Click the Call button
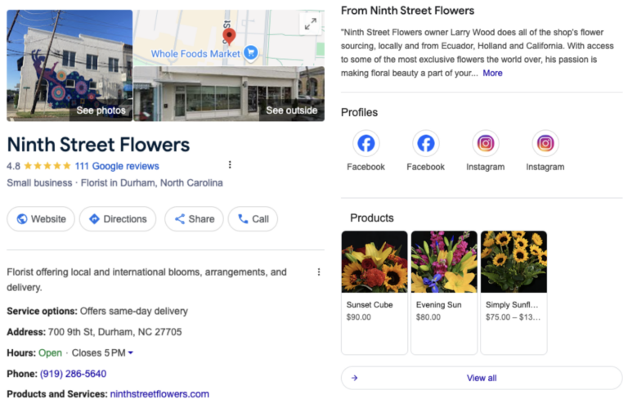628x404 pixels. point(253,219)
